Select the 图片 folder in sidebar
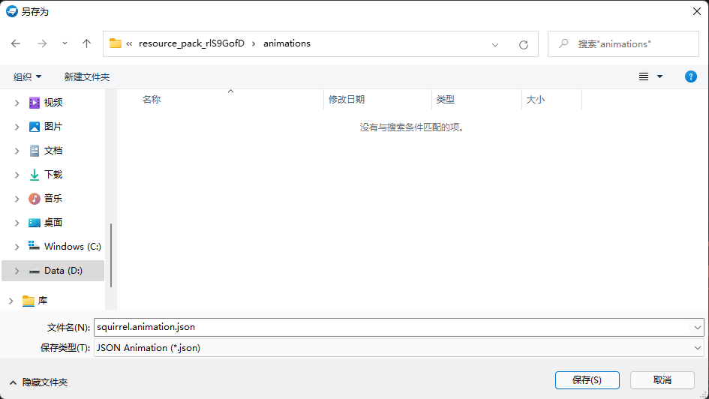The width and height of the screenshot is (709, 399). click(53, 127)
